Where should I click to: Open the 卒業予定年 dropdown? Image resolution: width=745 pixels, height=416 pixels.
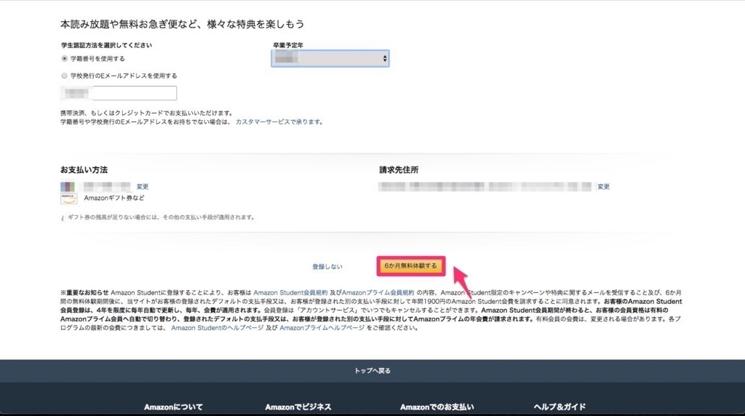[x=330, y=58]
